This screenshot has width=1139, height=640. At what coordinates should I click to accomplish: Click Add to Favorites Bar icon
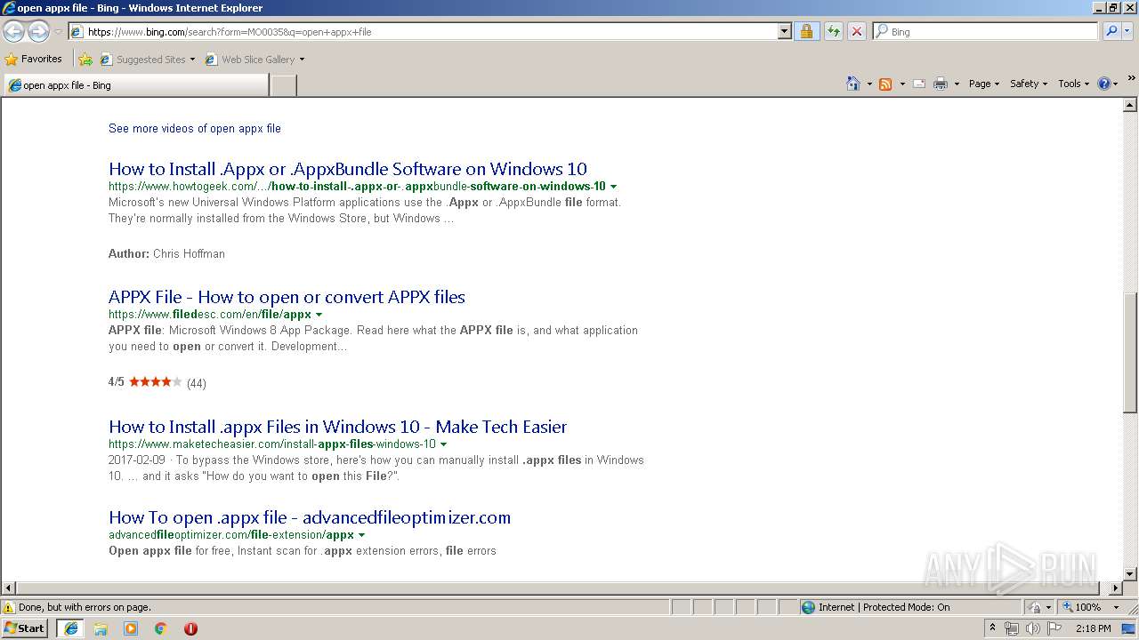[x=85, y=60]
